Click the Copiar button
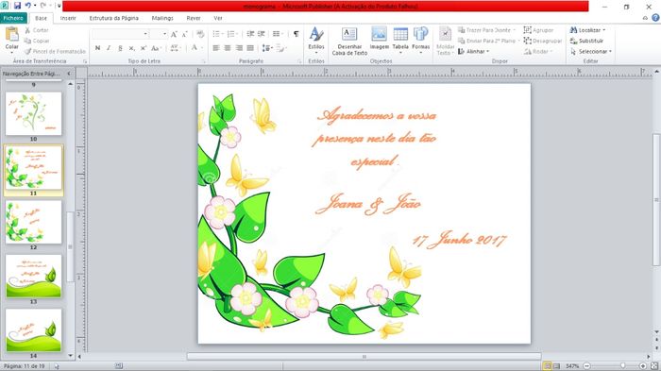Screen dimensions: 661x371 [x=37, y=41]
